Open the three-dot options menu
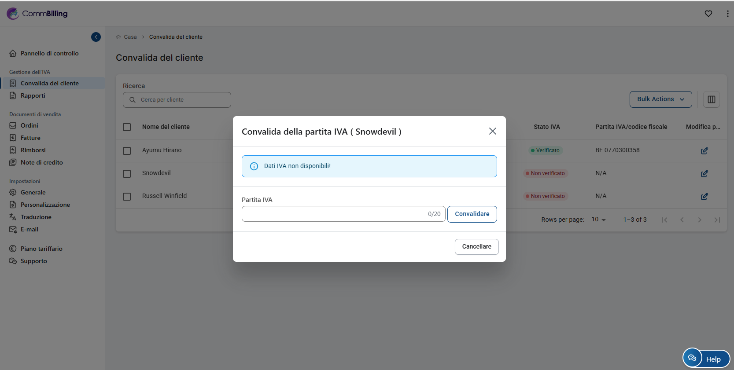 coord(727,14)
